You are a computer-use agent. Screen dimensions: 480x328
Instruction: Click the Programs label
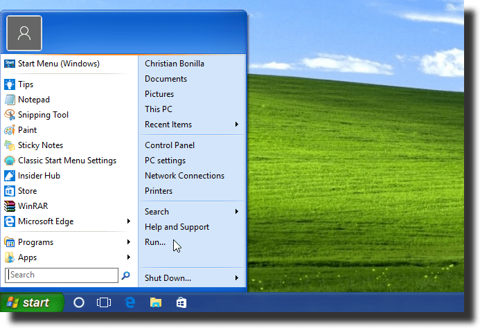35,242
